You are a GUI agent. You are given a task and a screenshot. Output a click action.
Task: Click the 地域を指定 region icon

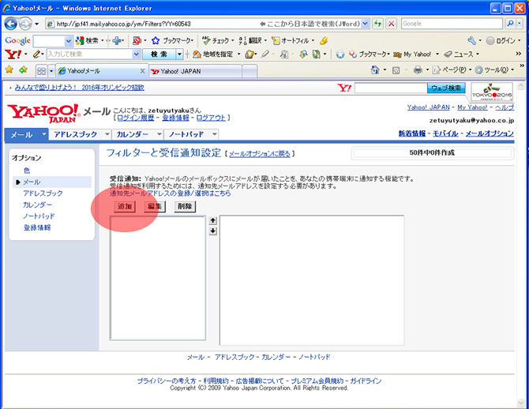197,54
